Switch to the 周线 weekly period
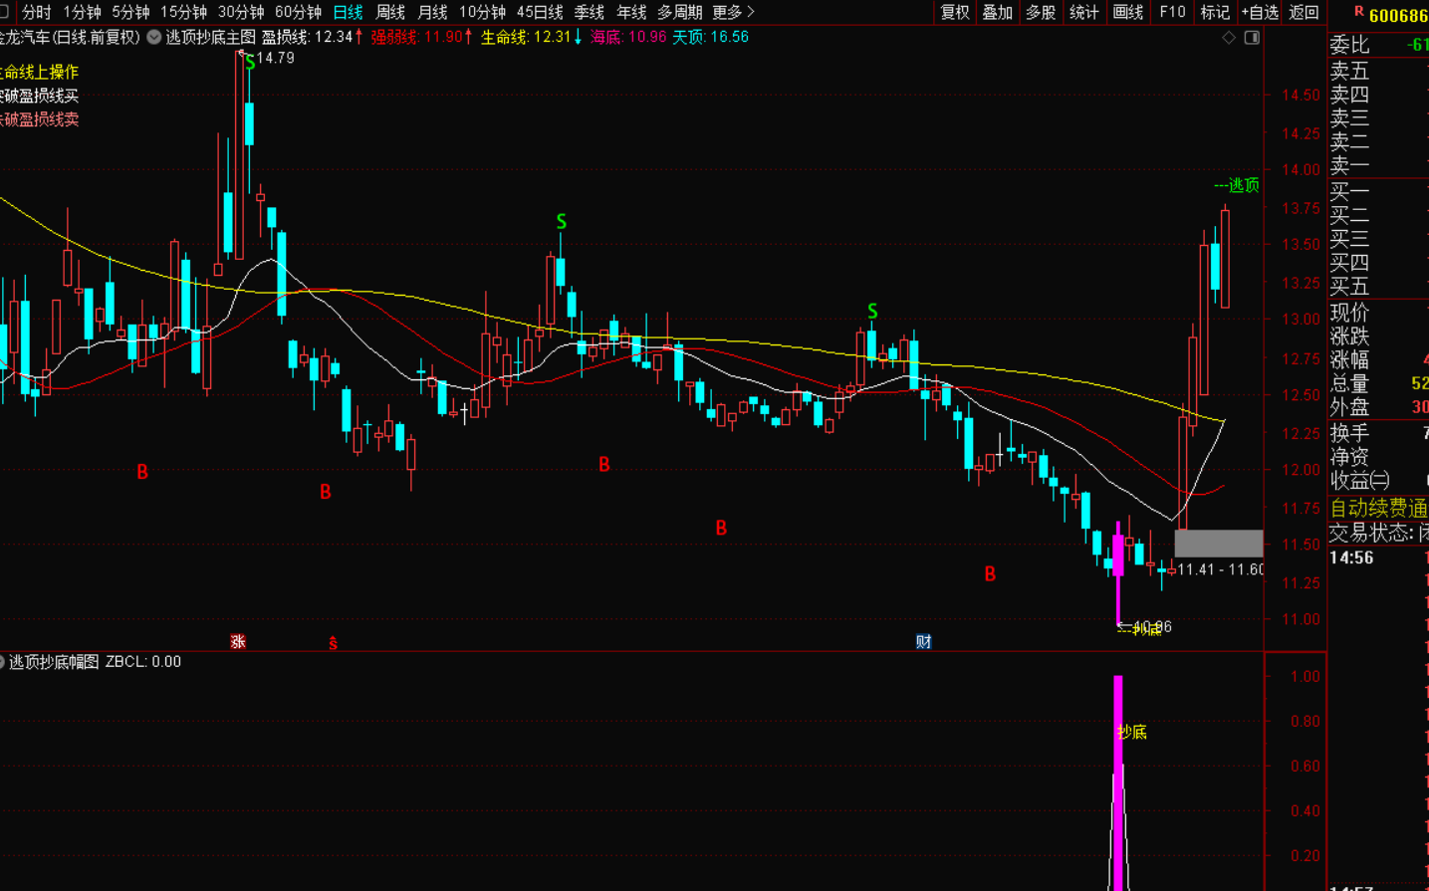Image resolution: width=1429 pixels, height=891 pixels. pyautogui.click(x=390, y=12)
